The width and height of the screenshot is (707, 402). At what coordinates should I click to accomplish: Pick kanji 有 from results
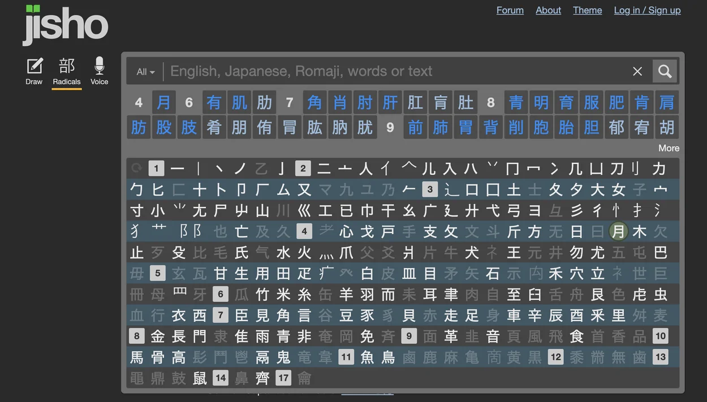point(214,102)
